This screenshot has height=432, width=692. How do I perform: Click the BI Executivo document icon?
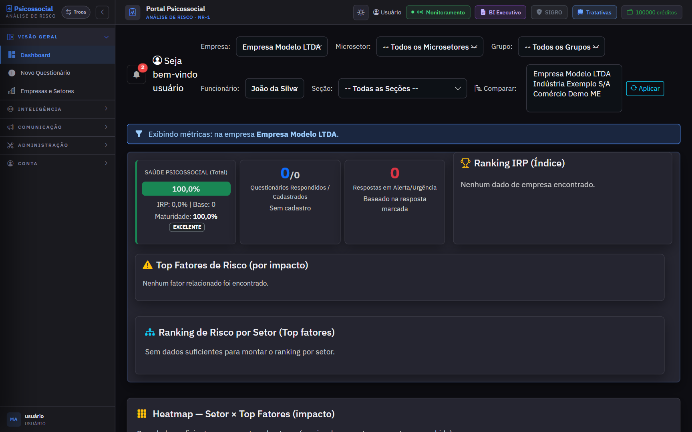[x=483, y=12]
